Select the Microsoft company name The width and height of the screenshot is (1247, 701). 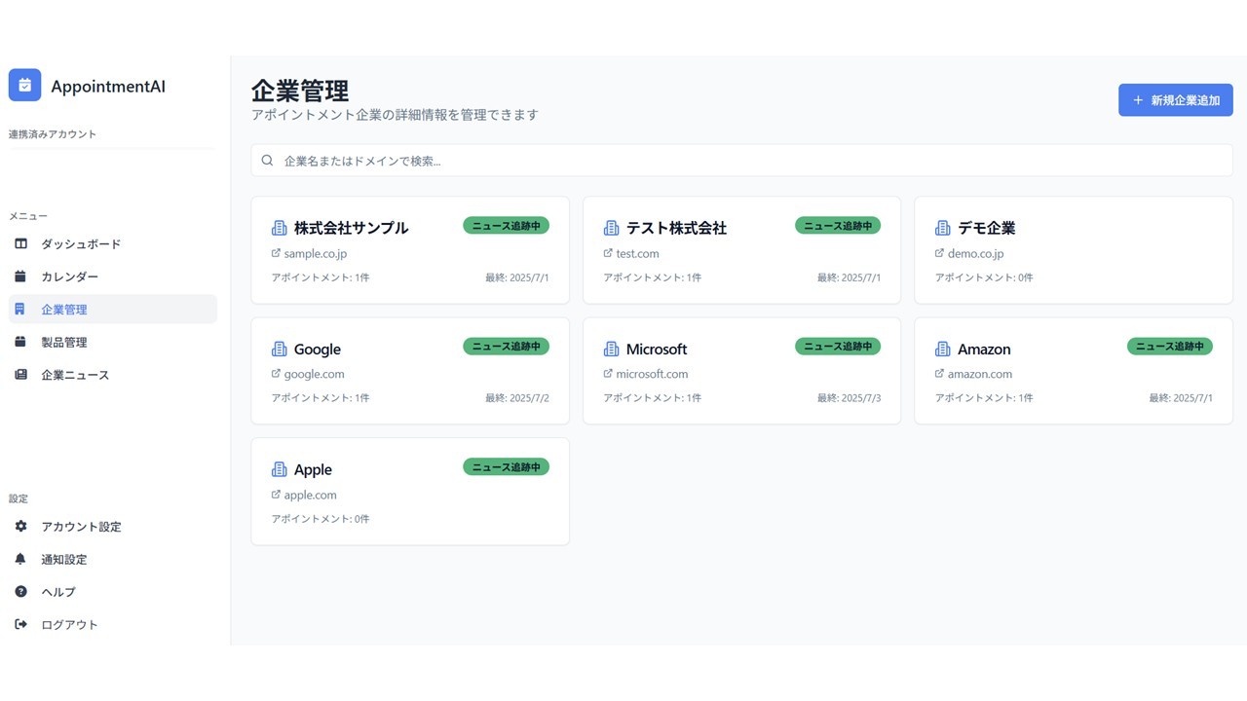pos(657,349)
